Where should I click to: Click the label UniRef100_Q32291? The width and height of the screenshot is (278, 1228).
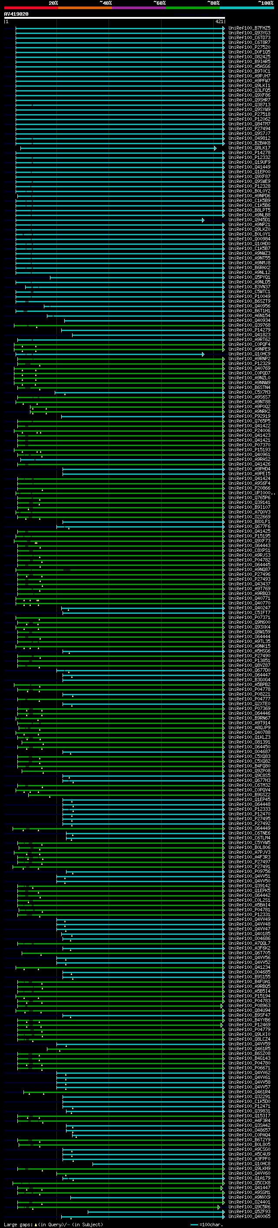pos(249,1096)
